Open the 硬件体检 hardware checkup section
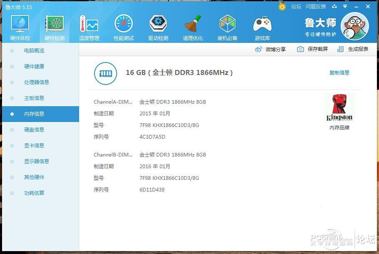 20,27
